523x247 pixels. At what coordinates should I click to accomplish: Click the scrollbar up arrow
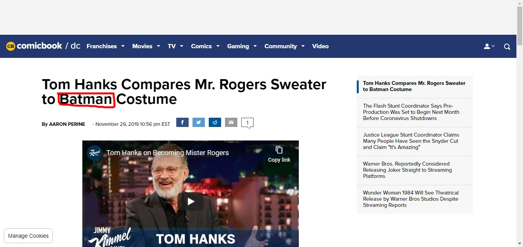coord(520,3)
